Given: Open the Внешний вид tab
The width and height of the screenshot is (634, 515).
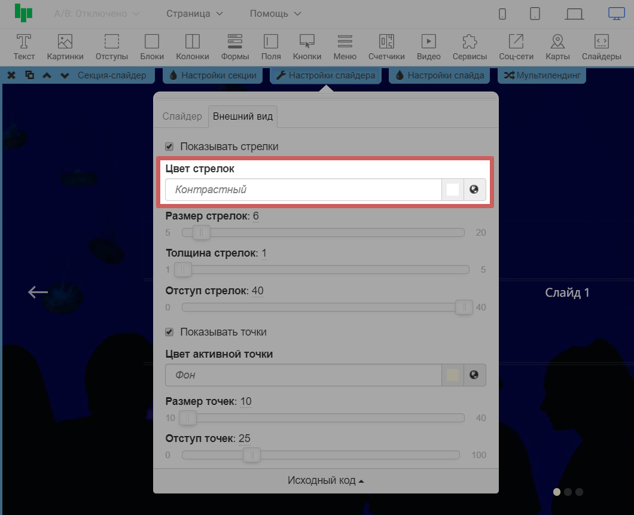Looking at the screenshot, I should [x=243, y=117].
